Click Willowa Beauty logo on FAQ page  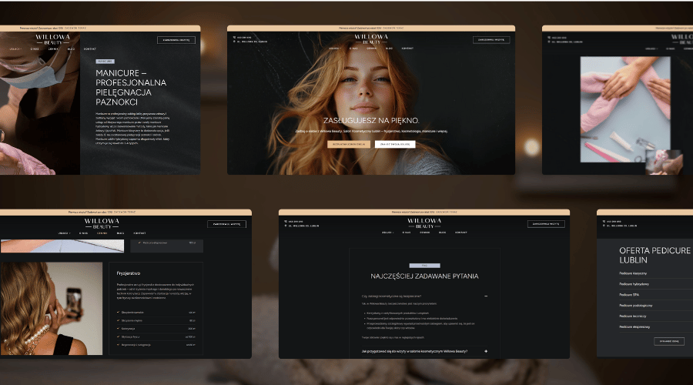pyautogui.click(x=423, y=223)
